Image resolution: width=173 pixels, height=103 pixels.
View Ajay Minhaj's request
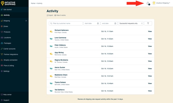[x=150, y=54]
